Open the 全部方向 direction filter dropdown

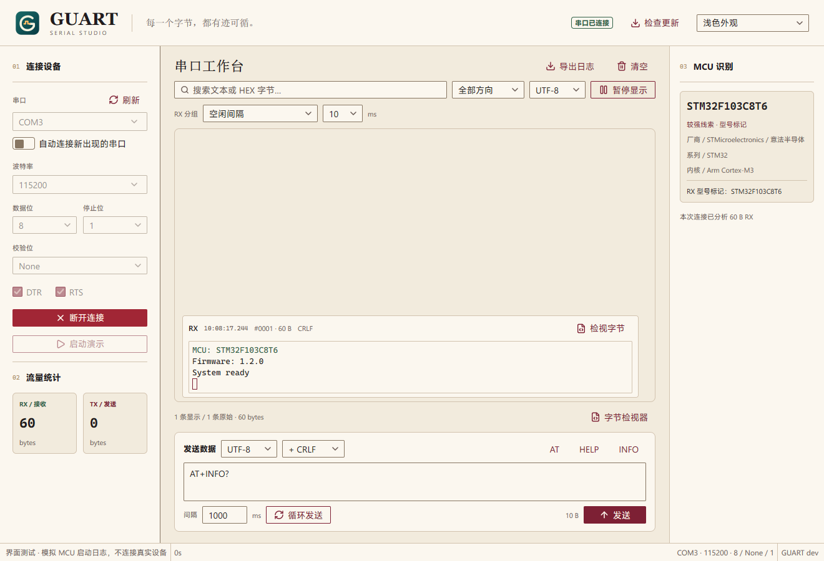click(x=488, y=90)
